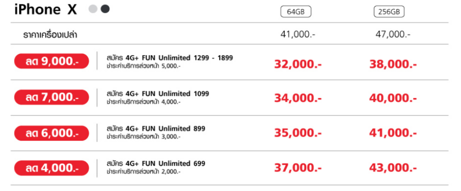Open the 4G+ FUN Unlimited 1099 plan
Image resolution: width=461 pixels, height=191 pixels.
click(158, 94)
